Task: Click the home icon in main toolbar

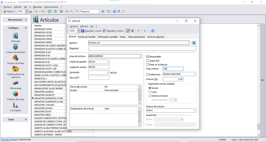Action: (x=103, y=12)
